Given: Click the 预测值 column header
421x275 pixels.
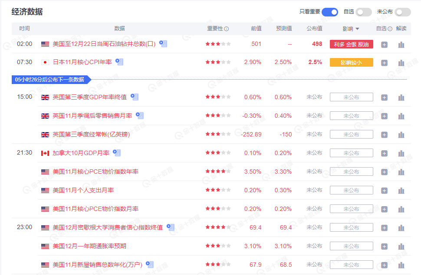Looking at the screenshot, I should [284, 29].
